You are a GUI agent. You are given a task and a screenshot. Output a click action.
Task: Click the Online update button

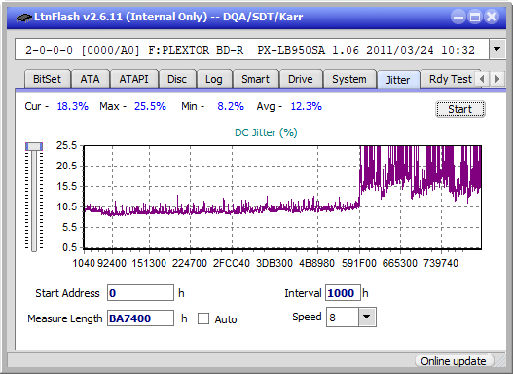pyautogui.click(x=453, y=361)
